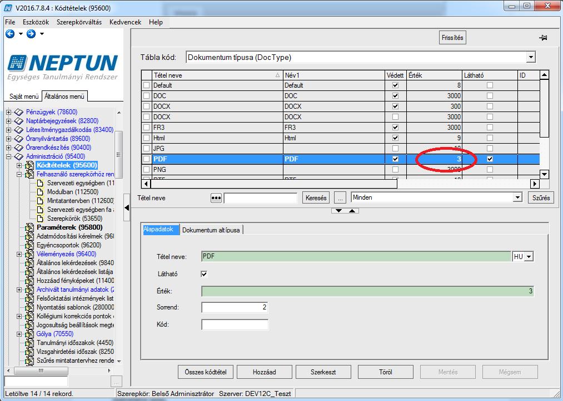Click the ellipsis button beside bottom-left input
Viewport: 563px width, 401px height.
click(x=117, y=381)
